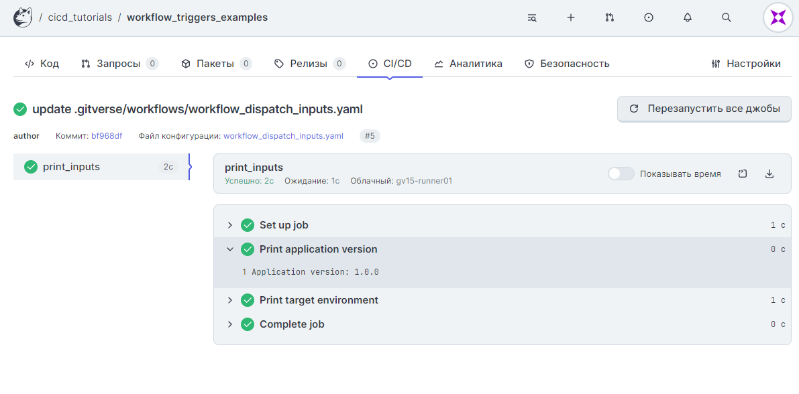
Task: Open the Аналитика tab
Action: point(468,64)
